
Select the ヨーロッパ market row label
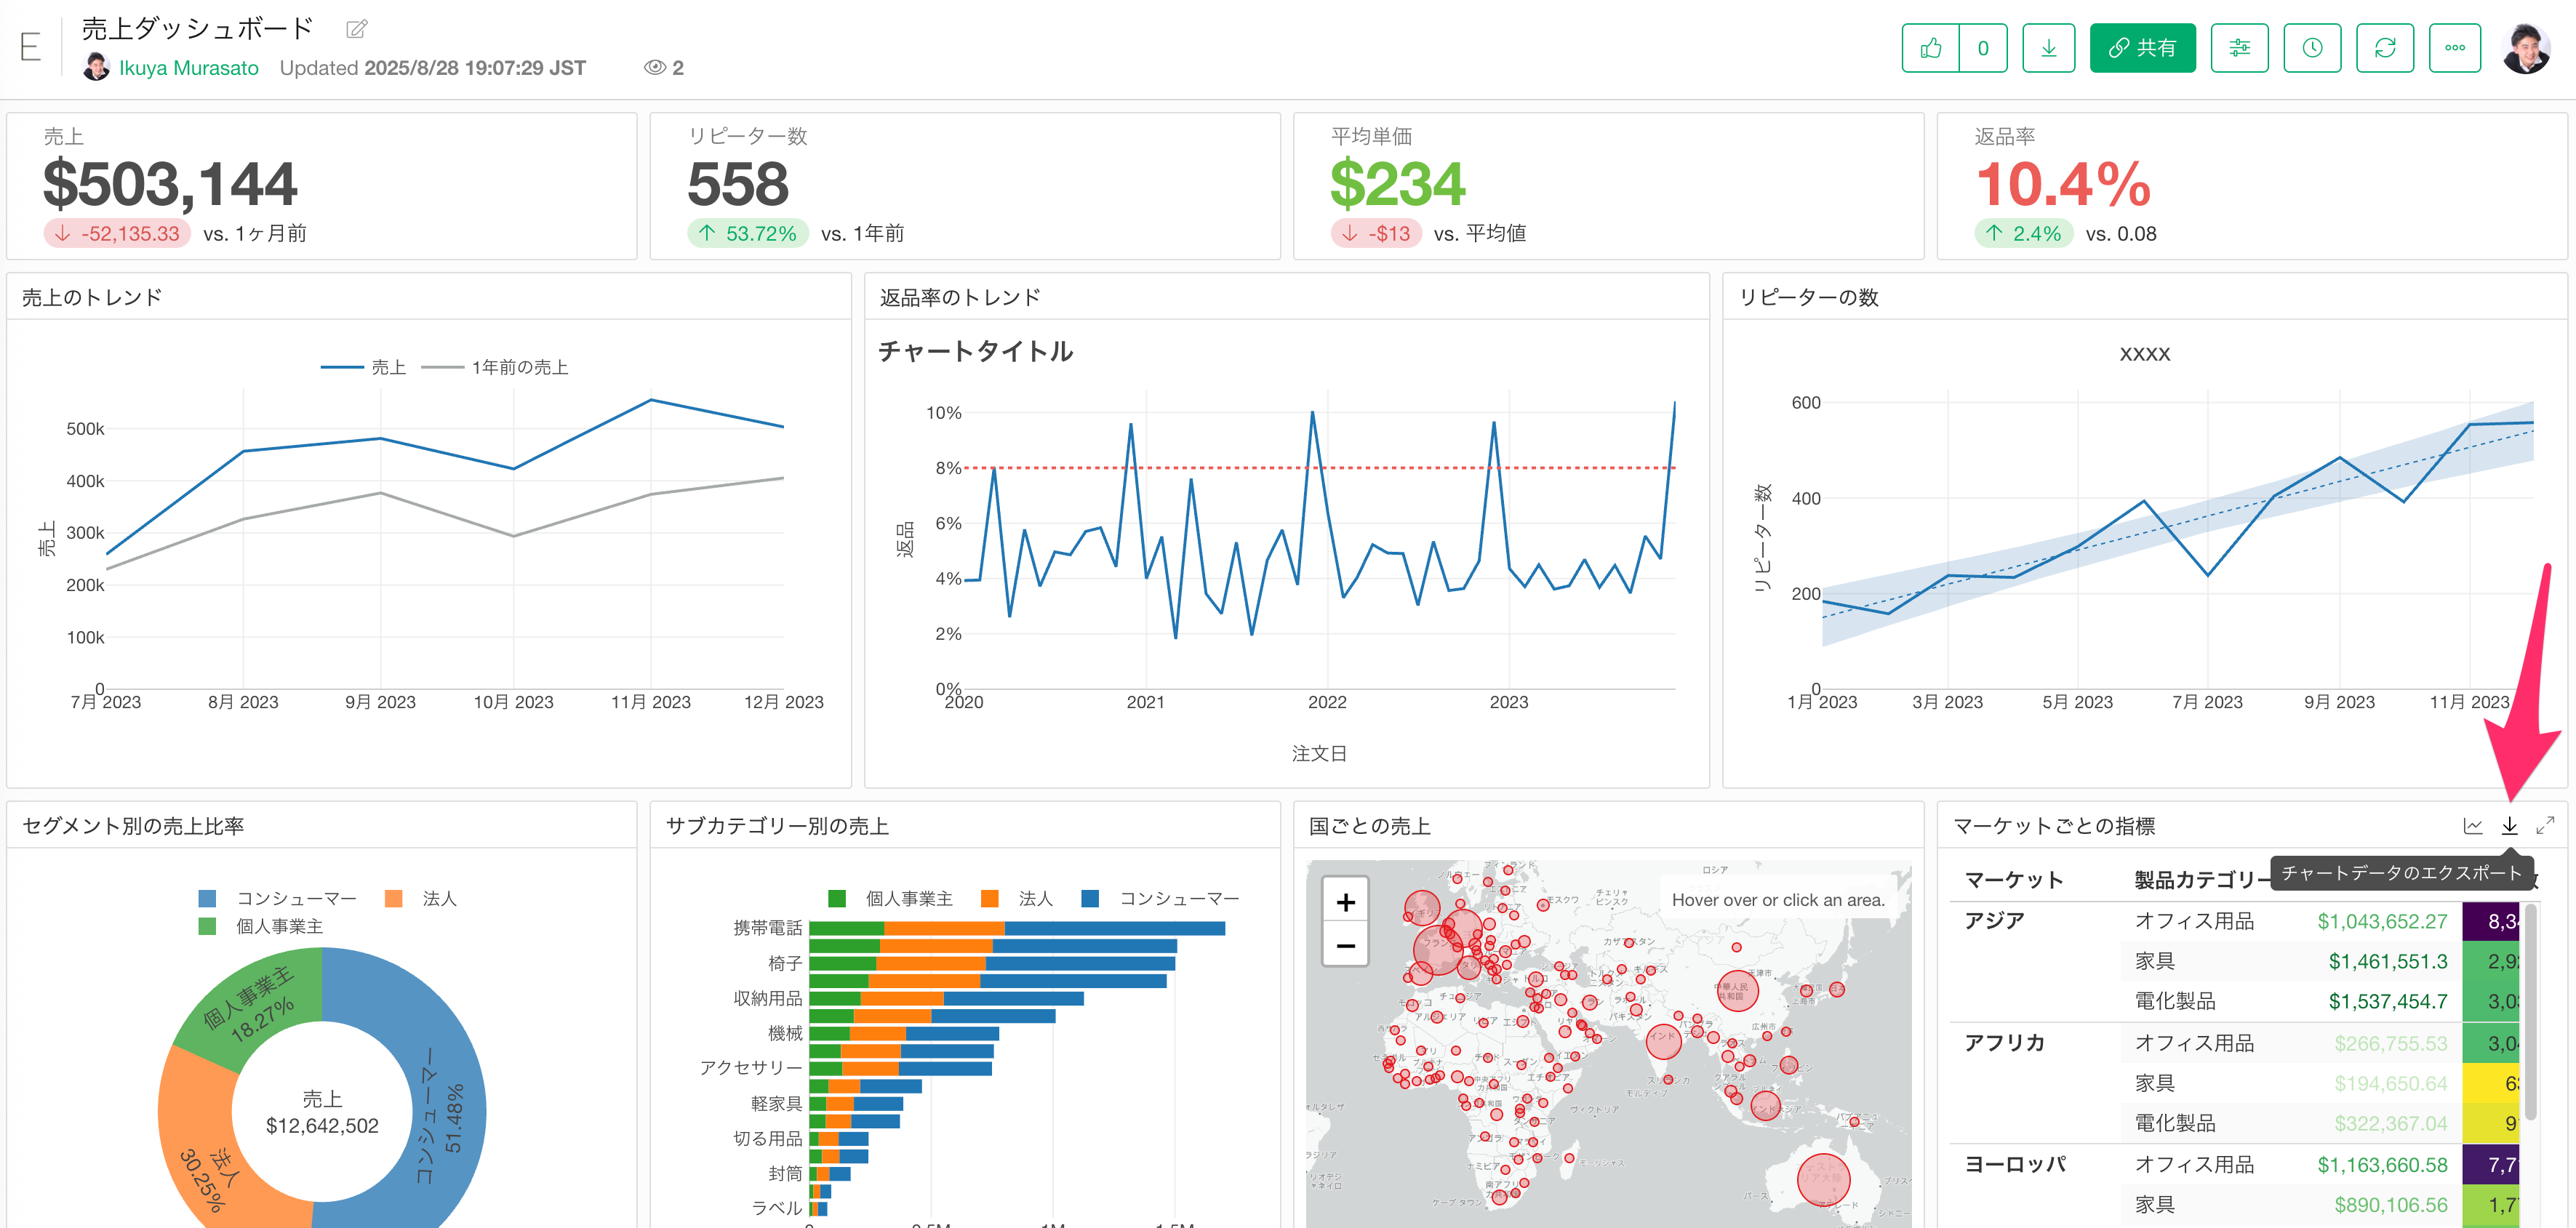pos(2014,1164)
